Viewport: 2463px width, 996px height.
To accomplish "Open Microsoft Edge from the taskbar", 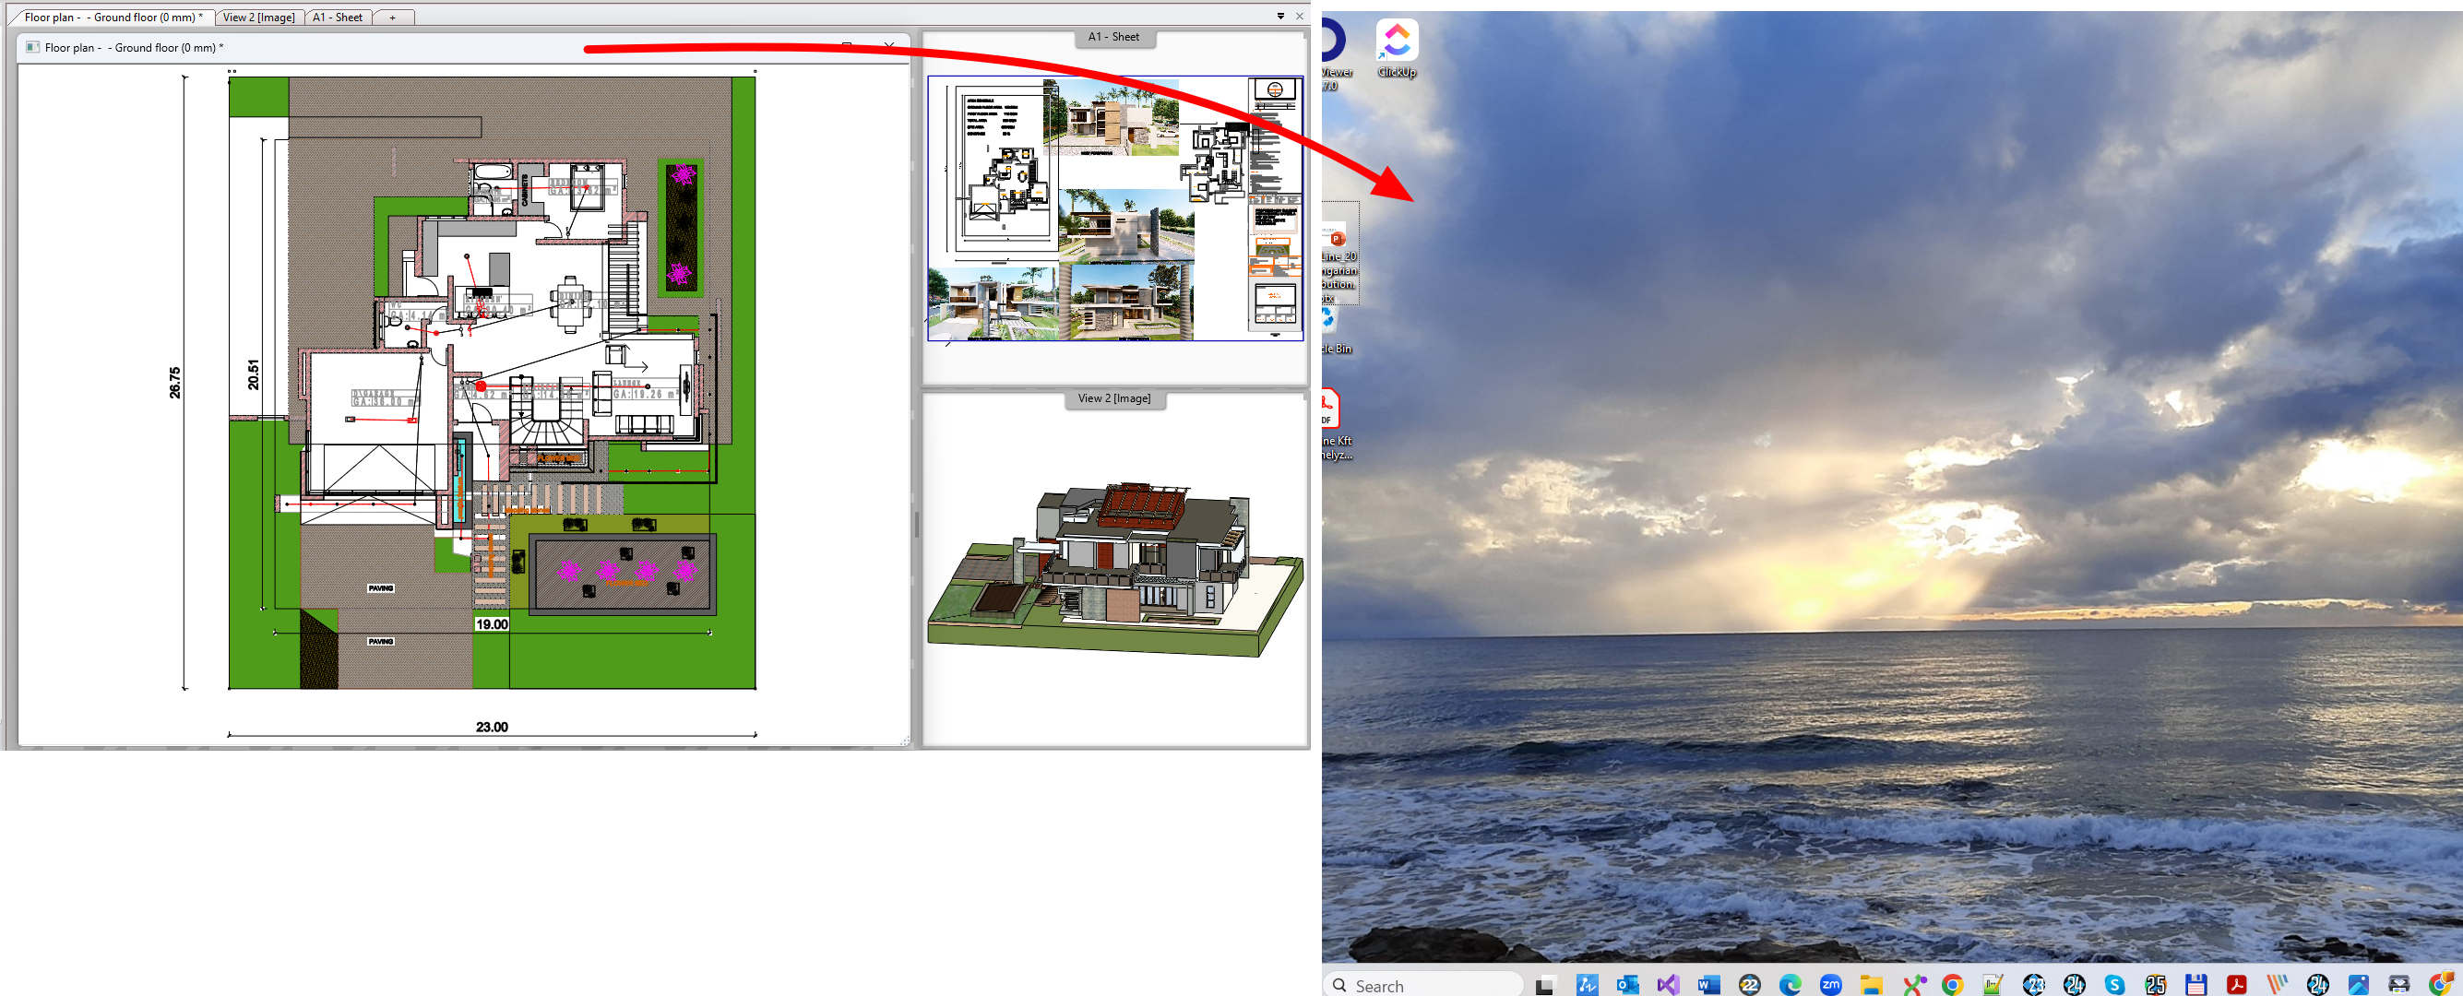I will point(1790,985).
